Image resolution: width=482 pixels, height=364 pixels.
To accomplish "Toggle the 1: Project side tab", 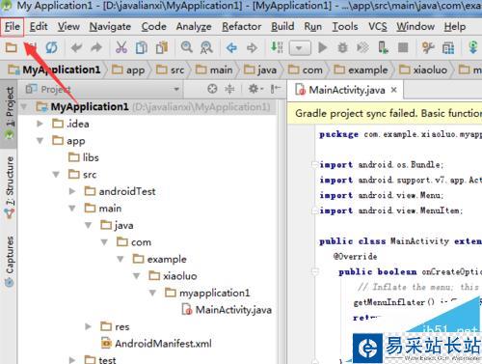I will [x=10, y=113].
